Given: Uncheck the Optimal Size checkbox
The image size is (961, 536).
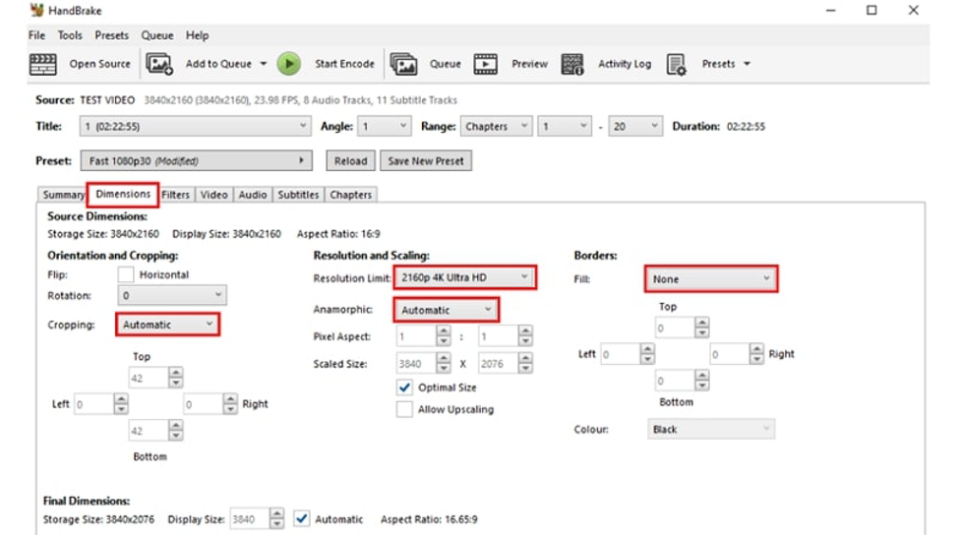Looking at the screenshot, I should [404, 387].
